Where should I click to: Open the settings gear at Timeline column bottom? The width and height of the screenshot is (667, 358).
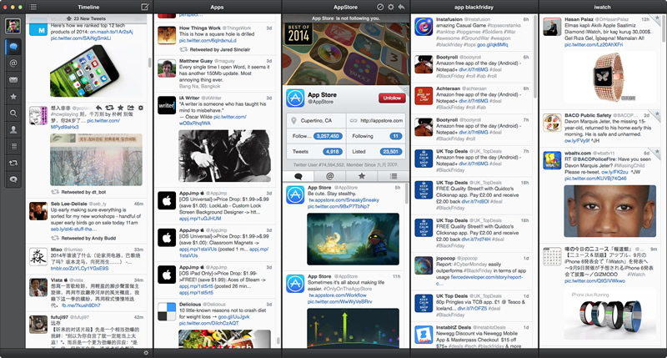coord(146,353)
